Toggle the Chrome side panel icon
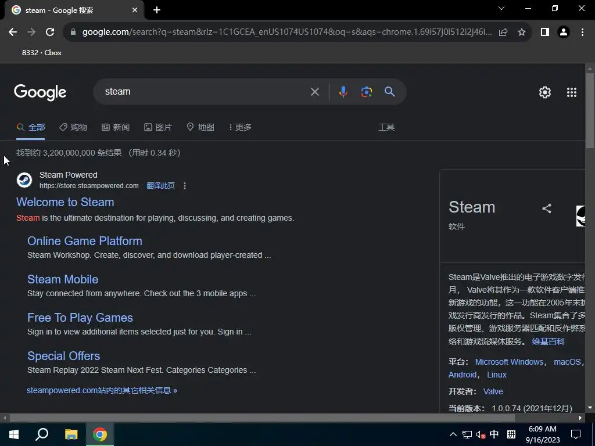Viewport: 595px width, 446px height. point(545,33)
